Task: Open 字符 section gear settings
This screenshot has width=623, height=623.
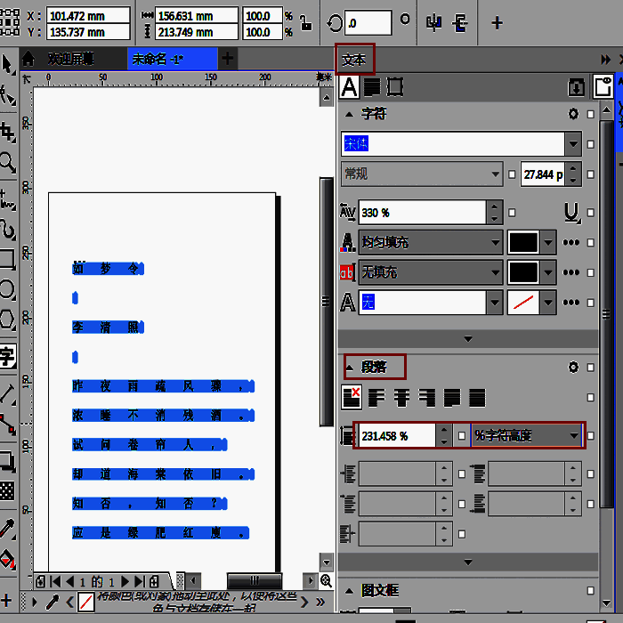Action: [573, 114]
